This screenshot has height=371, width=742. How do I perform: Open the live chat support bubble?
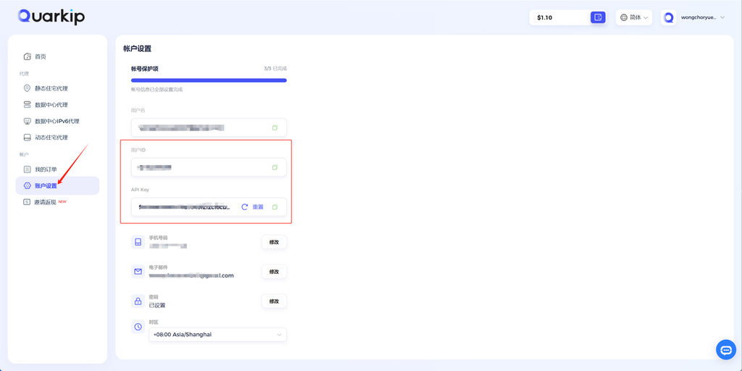(x=726, y=350)
